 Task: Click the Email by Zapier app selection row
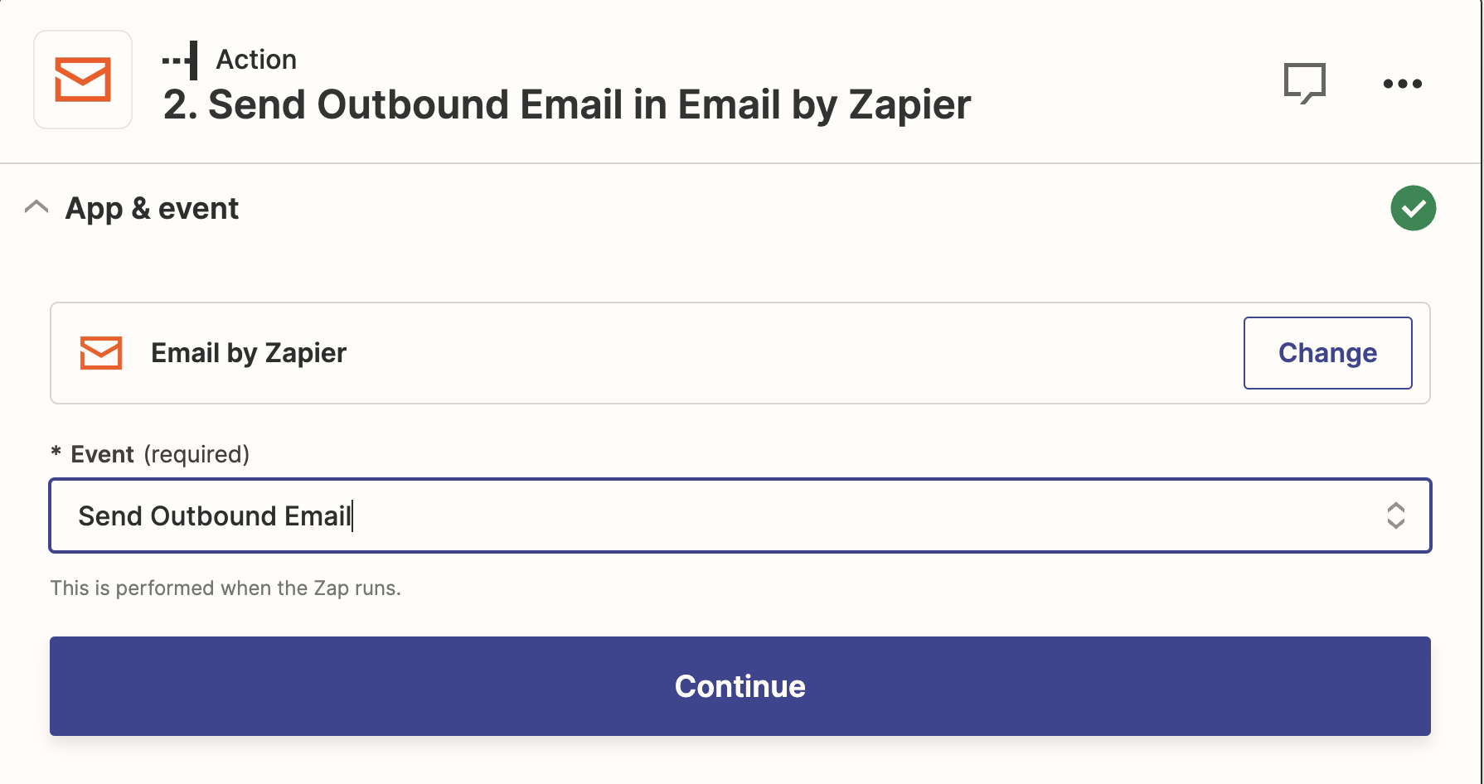(x=740, y=353)
